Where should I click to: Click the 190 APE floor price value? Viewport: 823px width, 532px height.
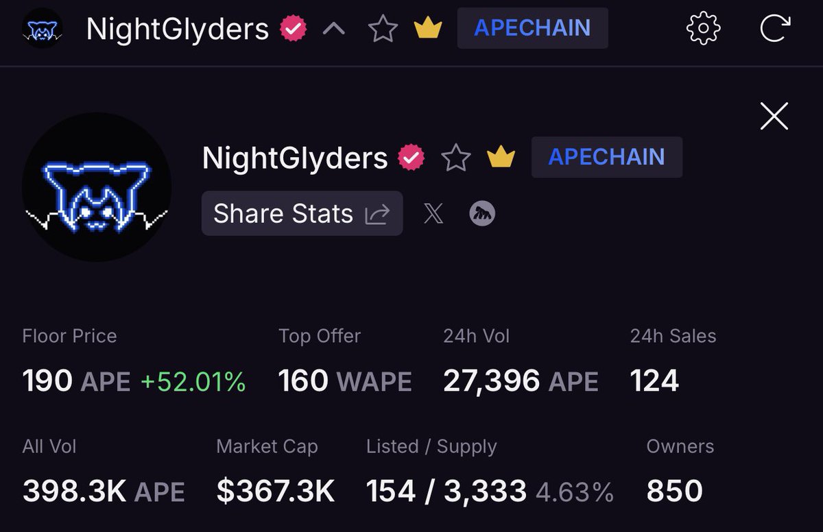coord(76,380)
